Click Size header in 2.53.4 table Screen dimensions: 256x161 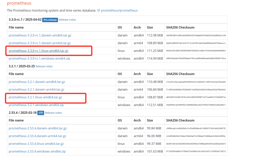point(150,120)
